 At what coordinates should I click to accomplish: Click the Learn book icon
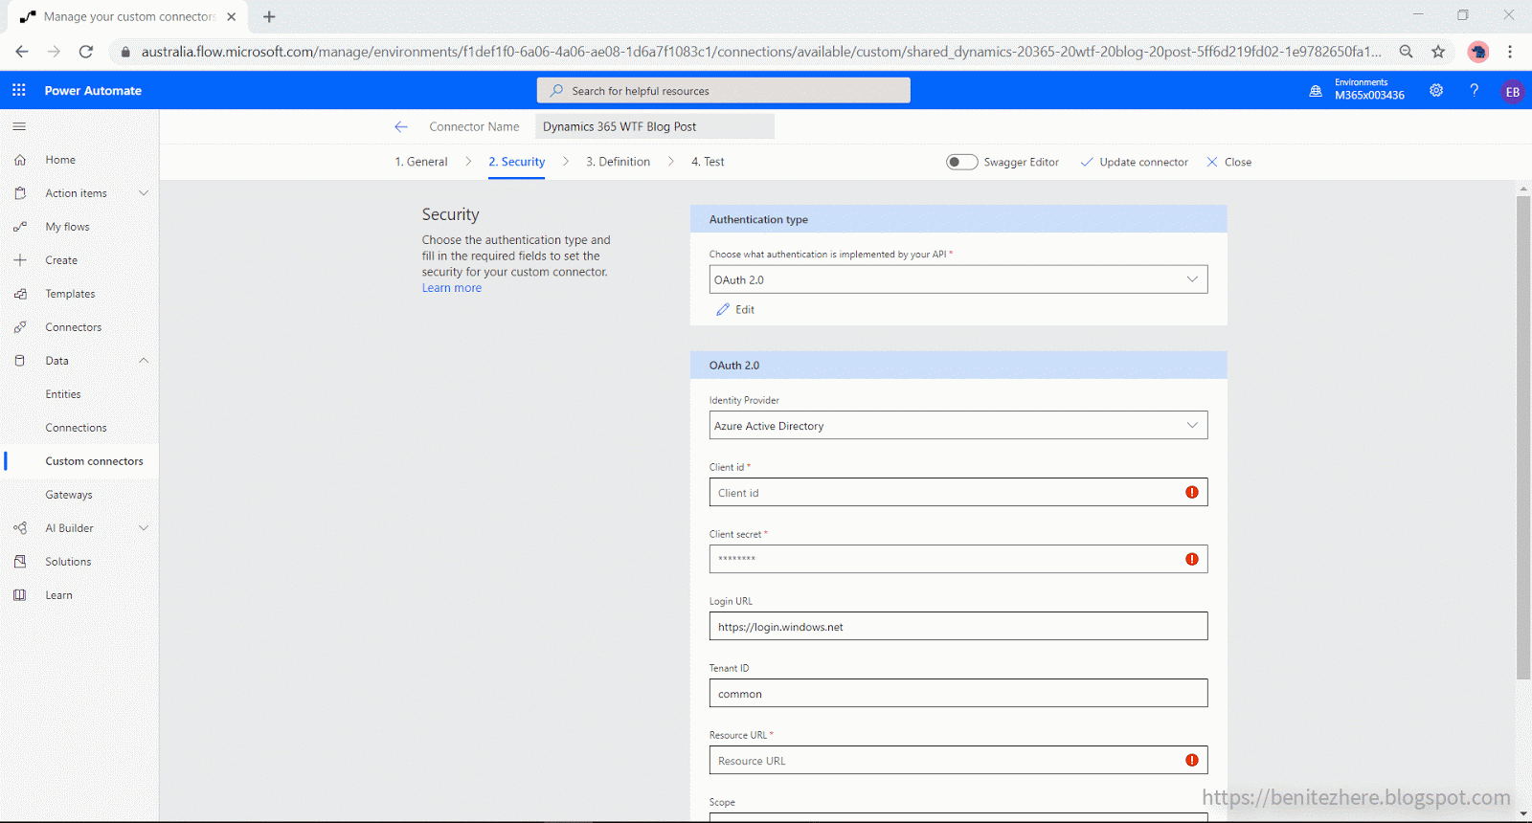tap(20, 595)
